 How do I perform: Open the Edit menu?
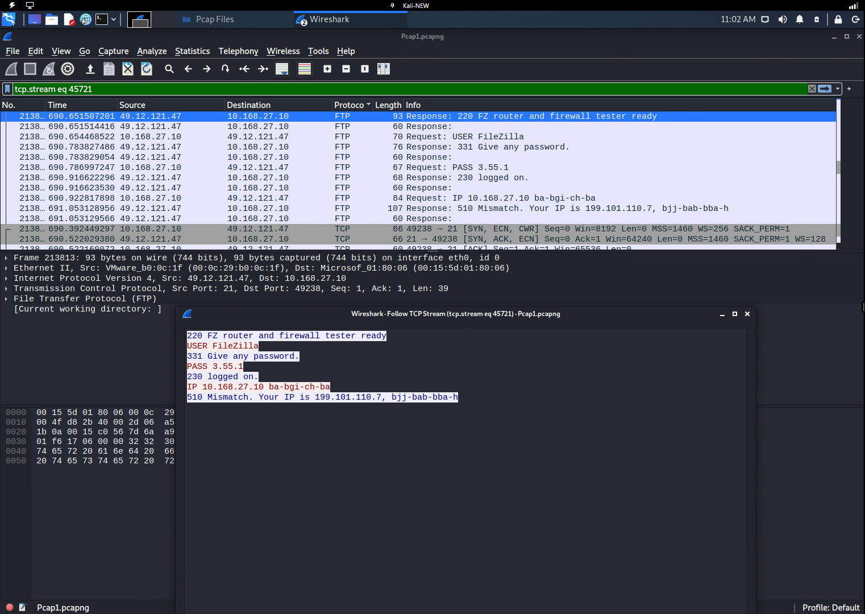point(35,51)
